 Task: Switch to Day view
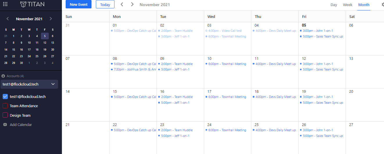334,5
